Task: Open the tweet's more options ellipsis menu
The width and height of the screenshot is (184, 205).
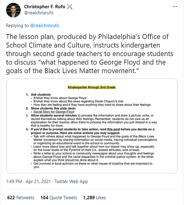Action: coord(175,6)
